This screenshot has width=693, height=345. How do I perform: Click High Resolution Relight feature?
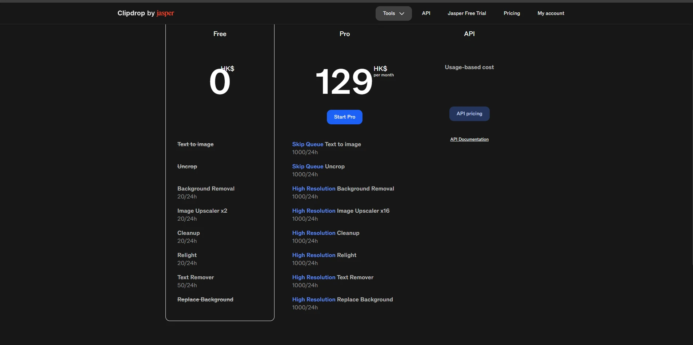pos(324,255)
